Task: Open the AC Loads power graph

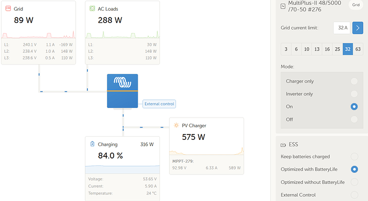Action: pyautogui.click(x=123, y=35)
